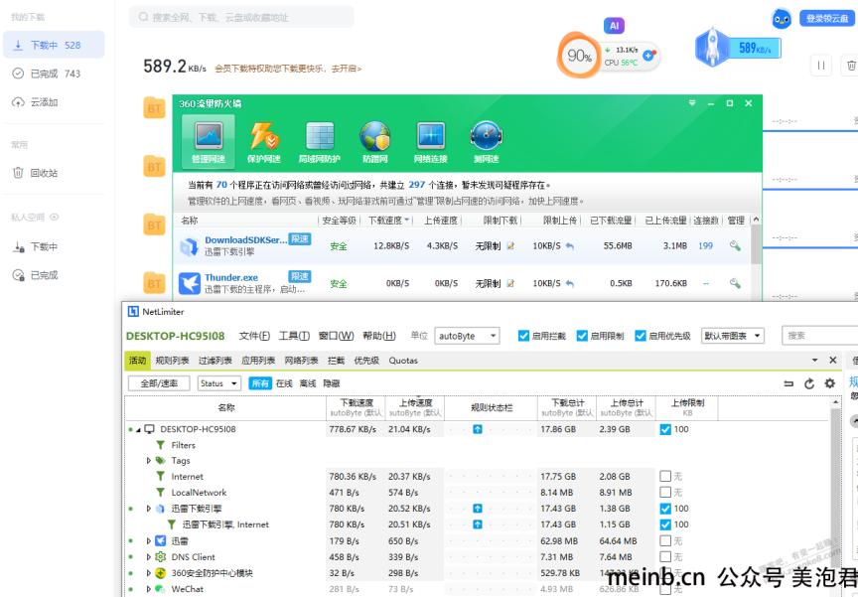Viewport: 858px width, 597px height.
Task: Open the Xunlei user avatar
Action: 782,19
